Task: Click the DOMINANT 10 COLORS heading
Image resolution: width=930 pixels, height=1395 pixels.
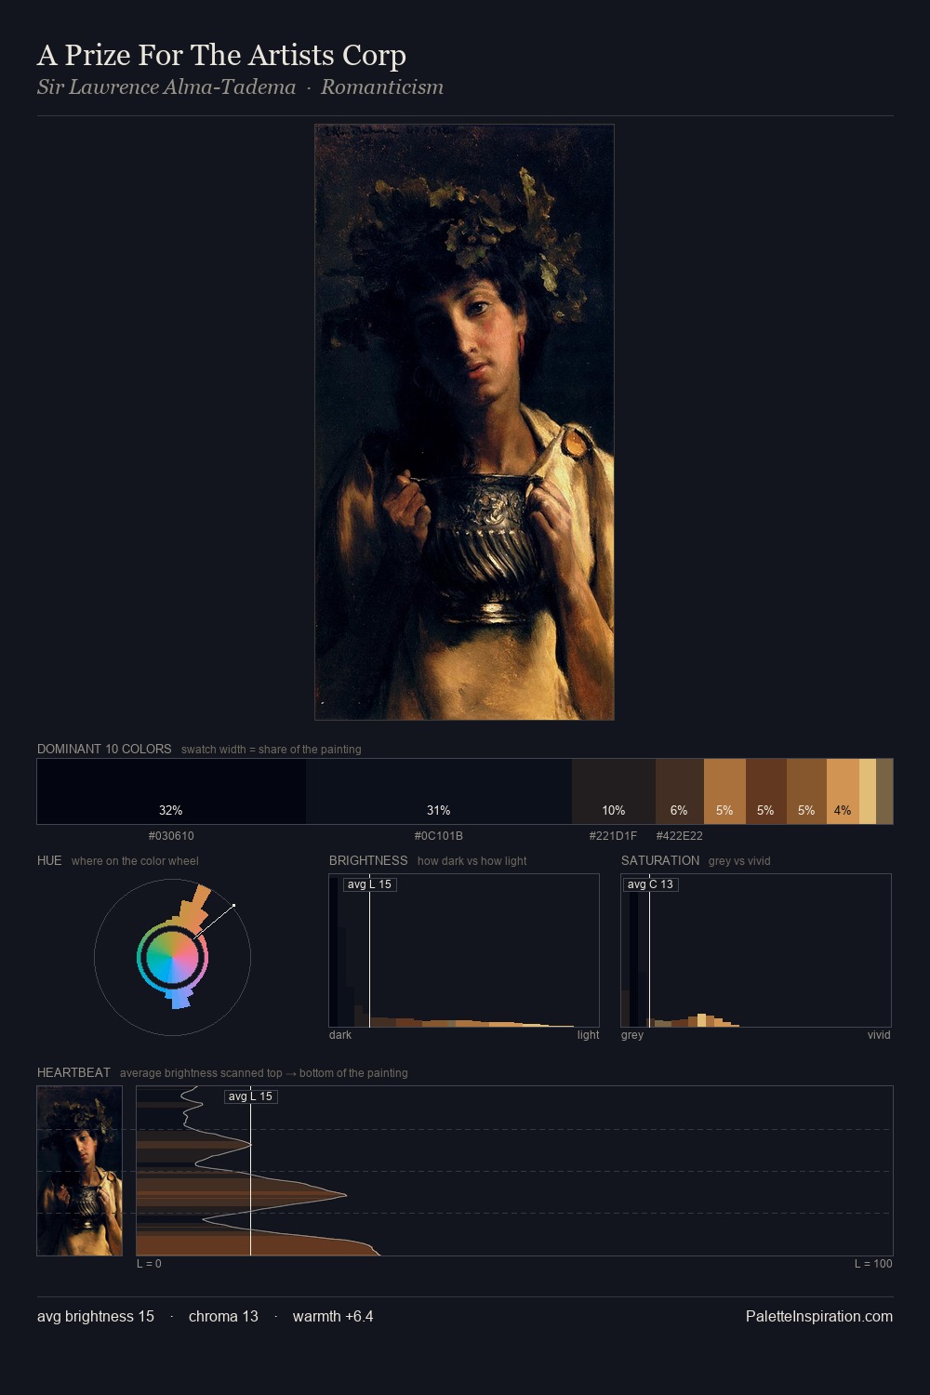Action: (x=104, y=749)
